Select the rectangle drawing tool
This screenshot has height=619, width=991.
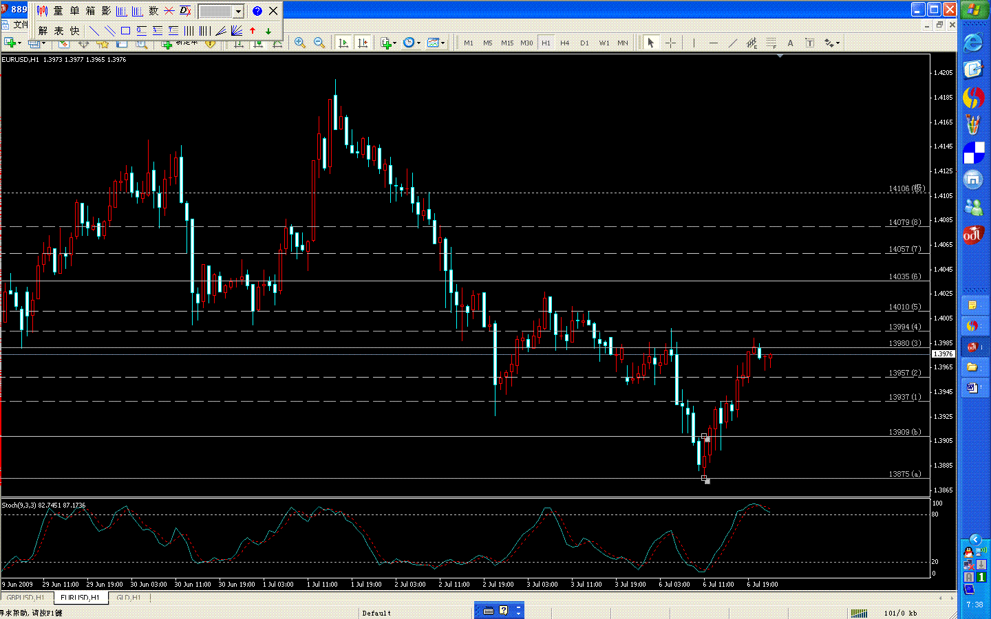(x=126, y=31)
